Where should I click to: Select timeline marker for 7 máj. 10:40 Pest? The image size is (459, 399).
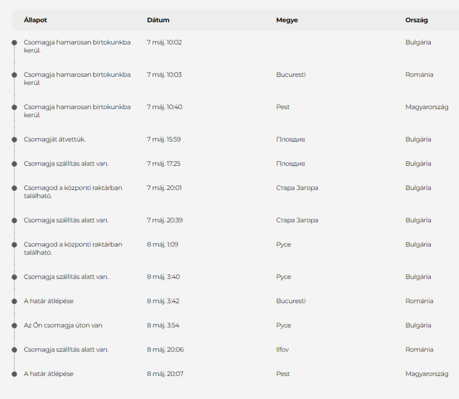pyautogui.click(x=14, y=107)
